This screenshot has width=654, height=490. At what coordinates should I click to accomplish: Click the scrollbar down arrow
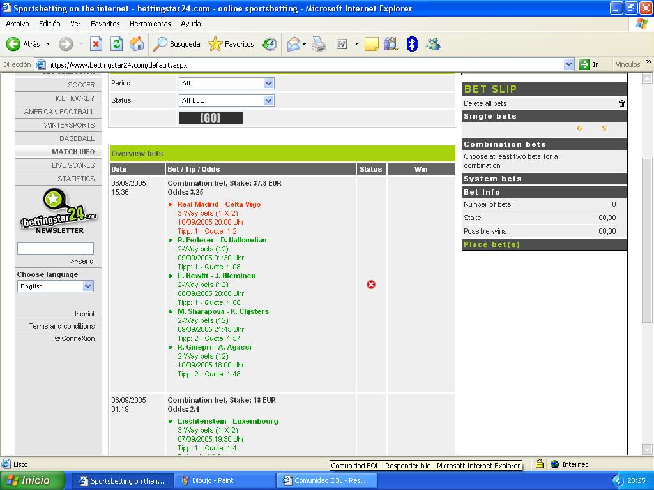point(647,450)
